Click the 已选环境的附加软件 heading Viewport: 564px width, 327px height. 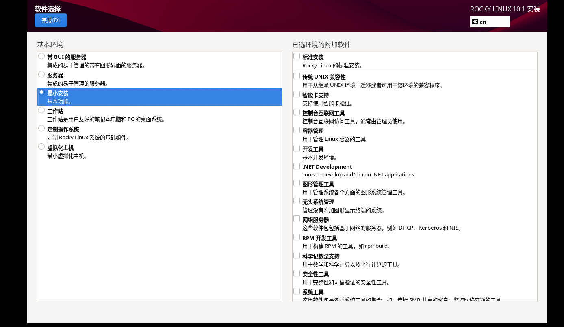[321, 45]
